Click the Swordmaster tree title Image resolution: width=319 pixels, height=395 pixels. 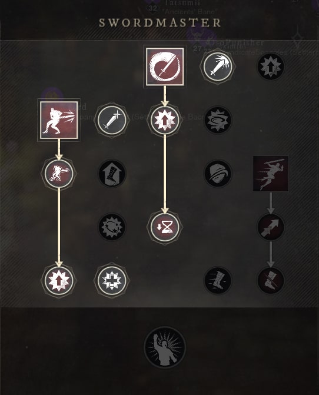pyautogui.click(x=160, y=23)
